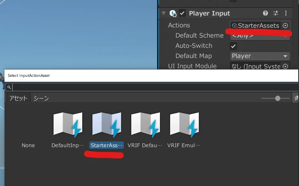Image resolution: width=299 pixels, height=186 pixels.
Task: Click the Player Input component icon
Action: (x=173, y=13)
